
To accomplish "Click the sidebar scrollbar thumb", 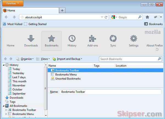I will tap(46, 88).
